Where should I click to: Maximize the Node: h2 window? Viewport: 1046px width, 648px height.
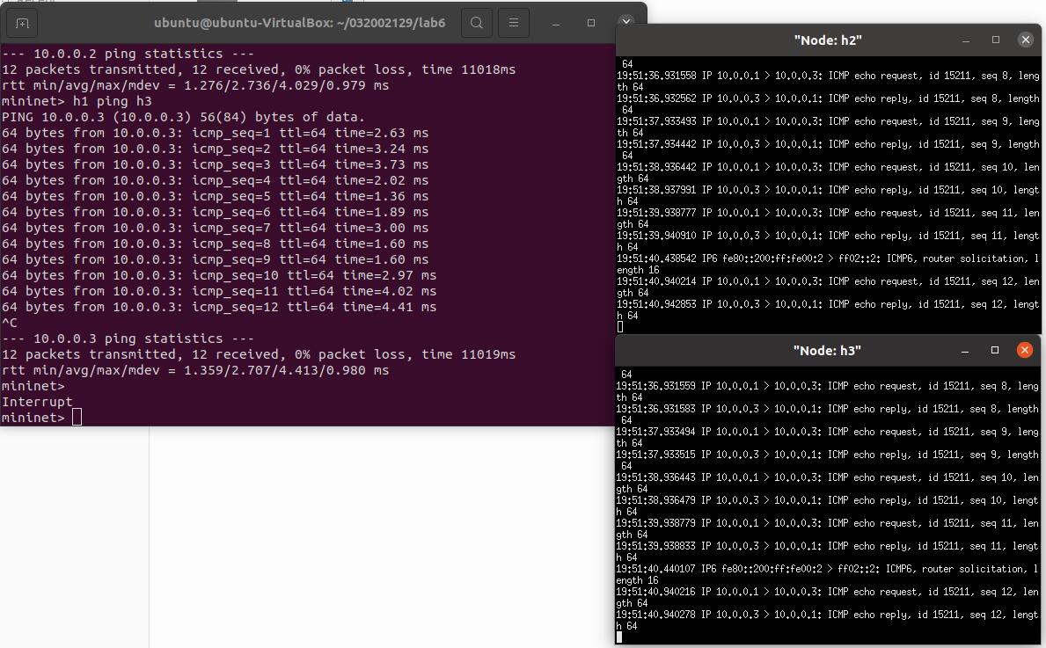996,40
